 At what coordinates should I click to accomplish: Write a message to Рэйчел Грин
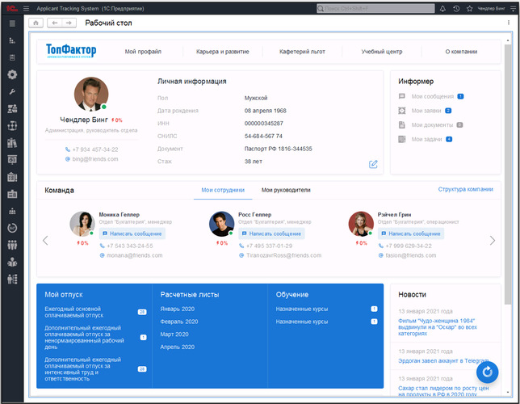pyautogui.click(x=410, y=234)
